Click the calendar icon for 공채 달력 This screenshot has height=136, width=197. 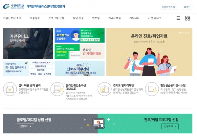point(10,89)
